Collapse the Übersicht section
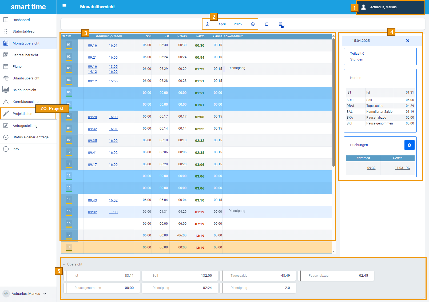 (x=64, y=264)
